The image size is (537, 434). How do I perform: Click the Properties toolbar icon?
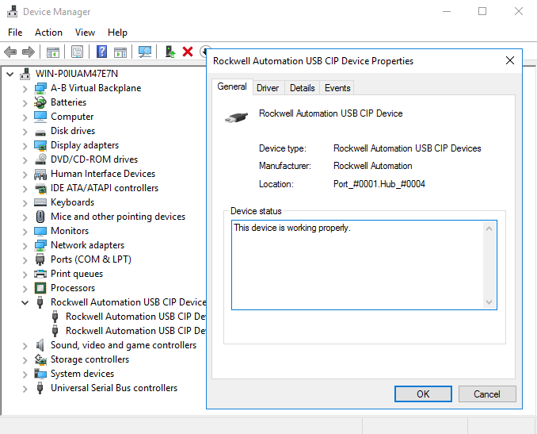77,52
